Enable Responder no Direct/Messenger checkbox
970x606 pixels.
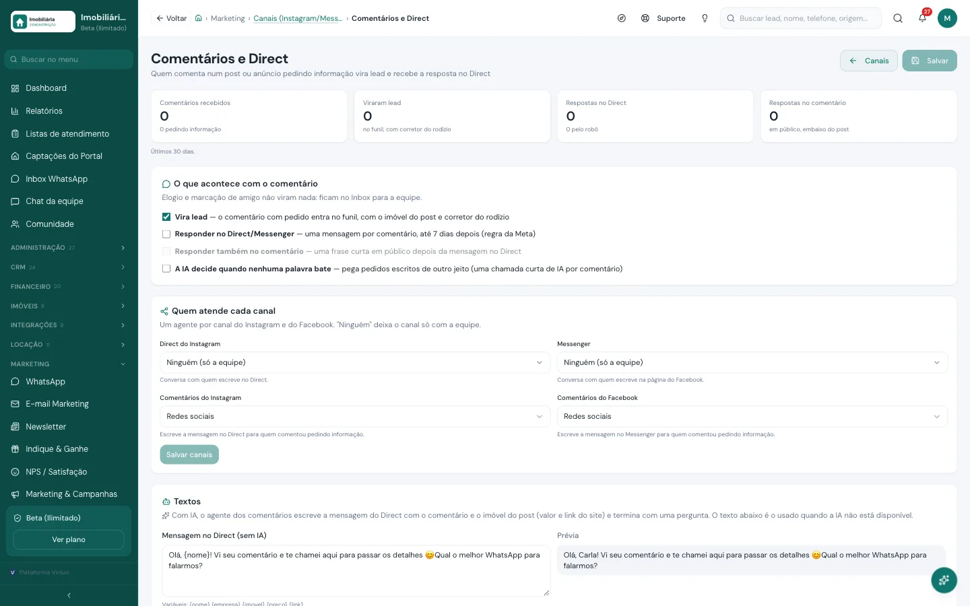point(166,234)
